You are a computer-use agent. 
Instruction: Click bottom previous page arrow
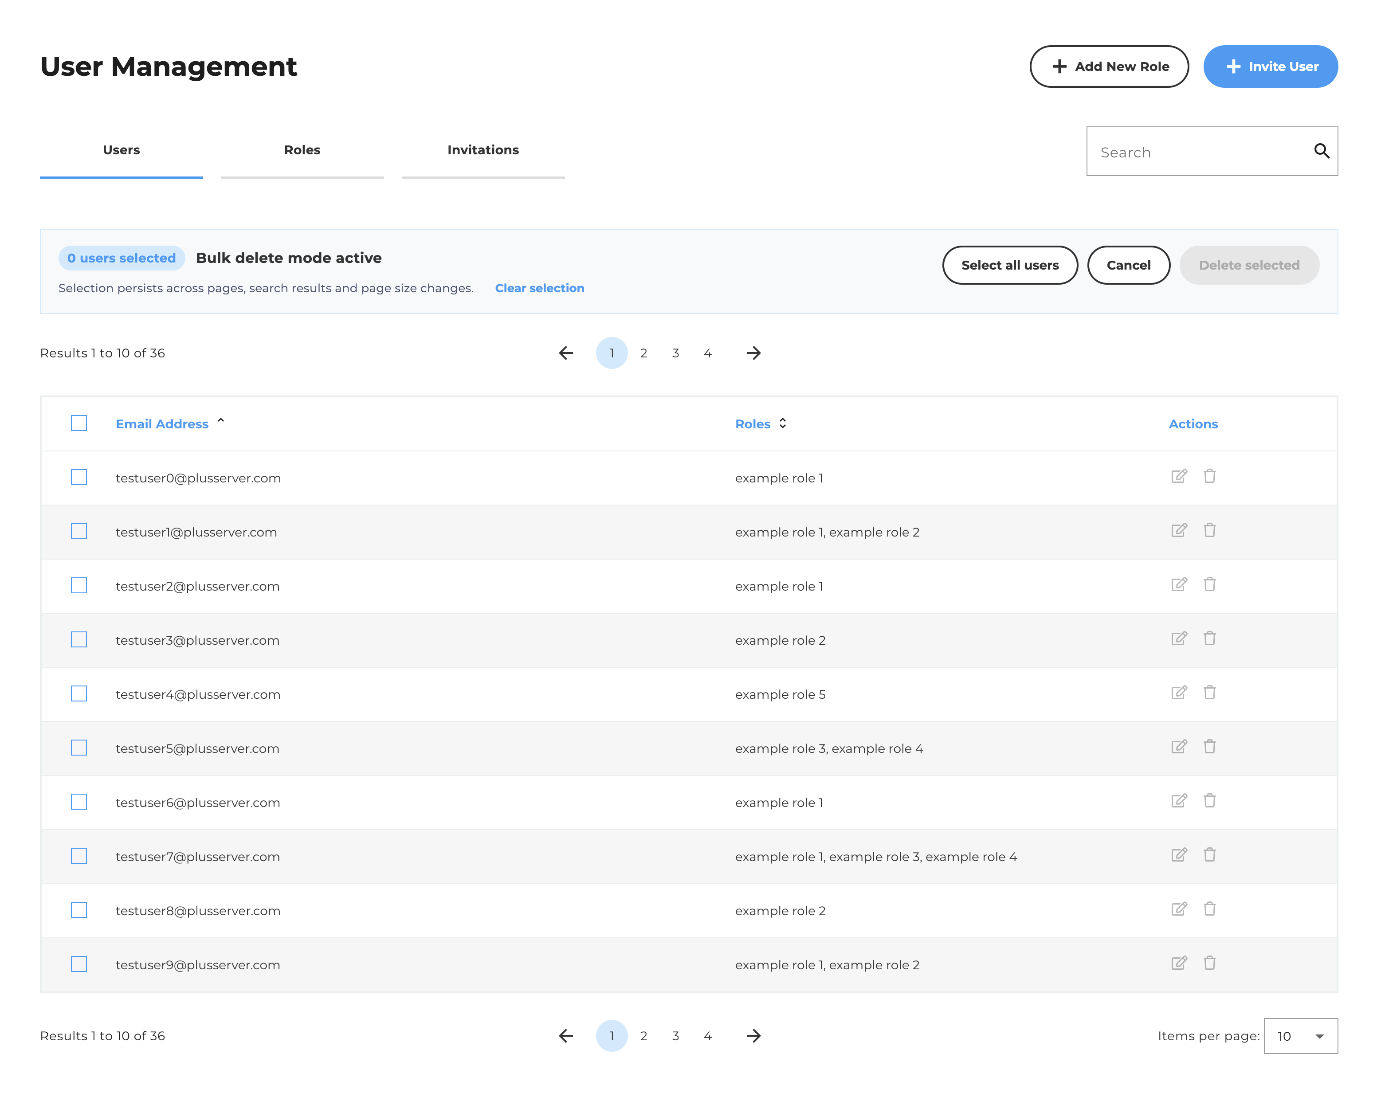(565, 1035)
